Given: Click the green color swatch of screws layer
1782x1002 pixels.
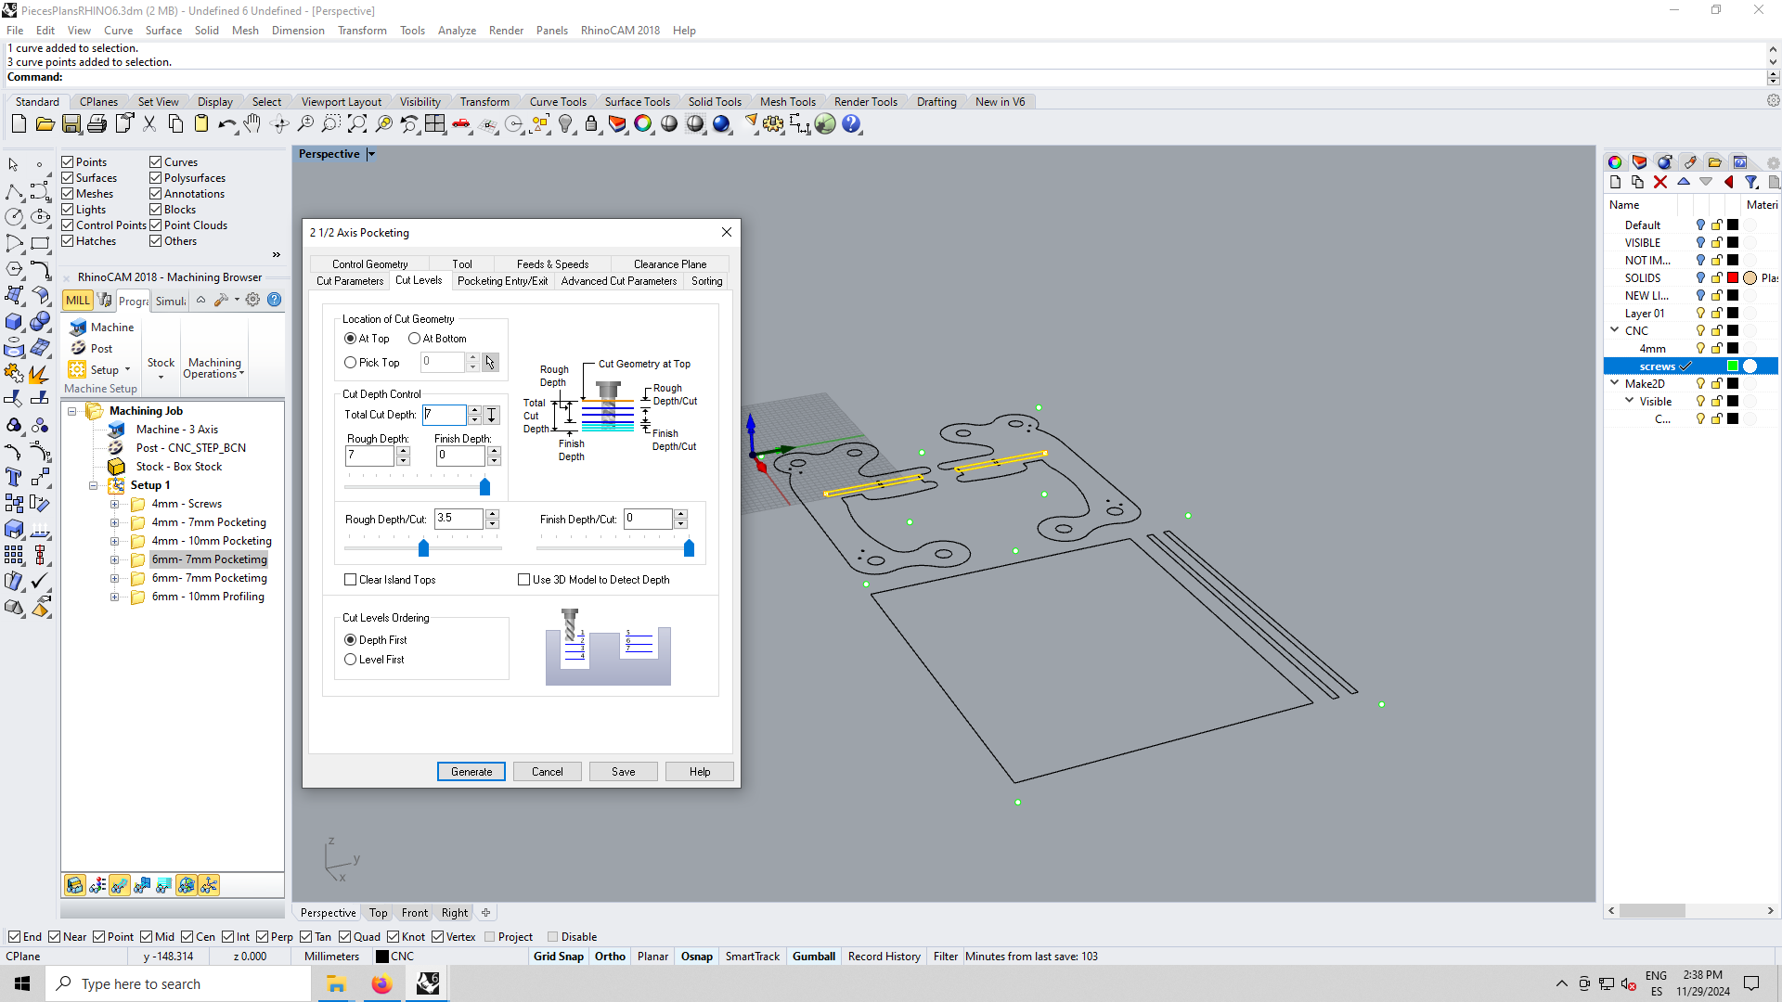Looking at the screenshot, I should point(1733,366).
